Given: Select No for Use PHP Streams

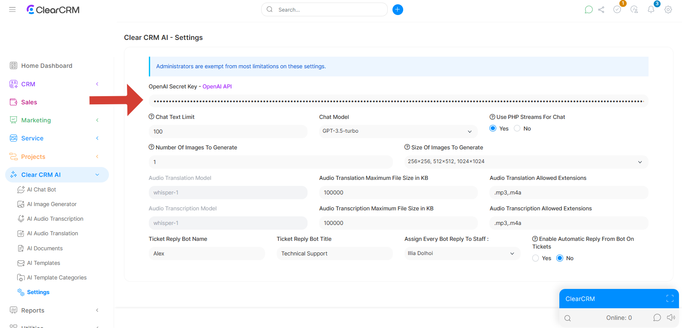Looking at the screenshot, I should pyautogui.click(x=517, y=128).
